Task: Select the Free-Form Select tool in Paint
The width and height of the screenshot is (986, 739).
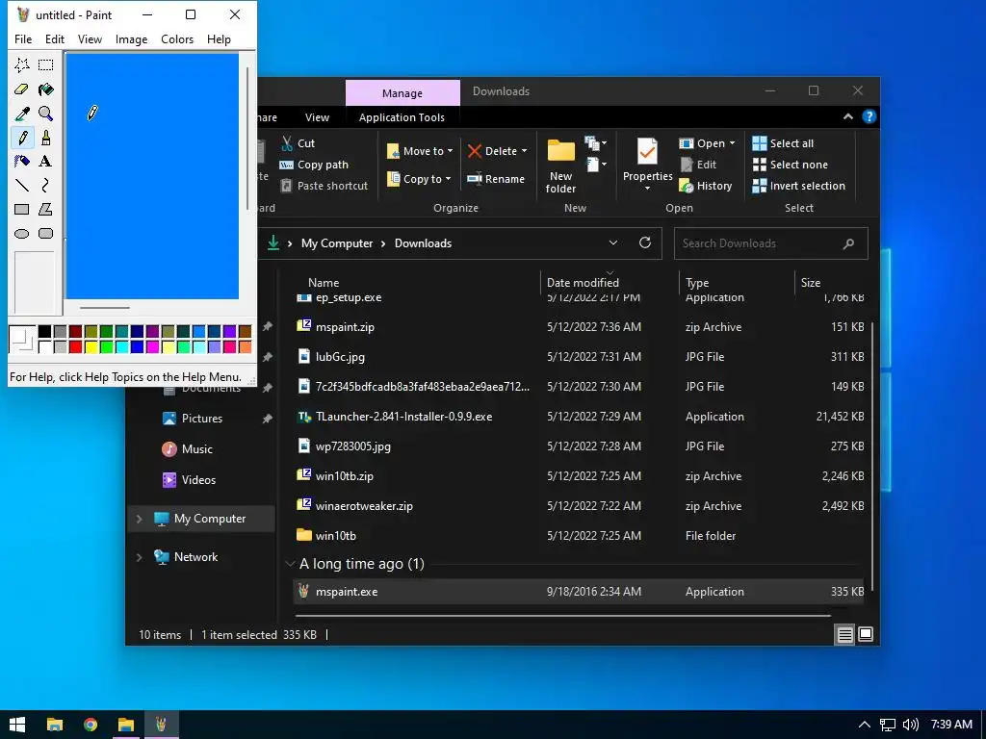Action: (22, 64)
